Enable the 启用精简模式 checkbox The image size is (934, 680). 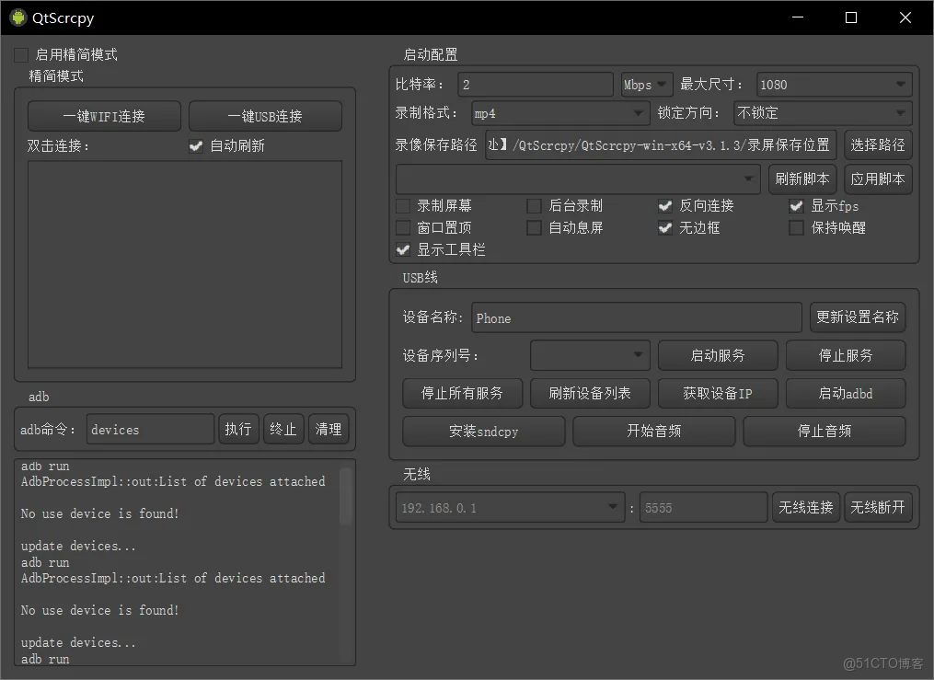click(21, 53)
